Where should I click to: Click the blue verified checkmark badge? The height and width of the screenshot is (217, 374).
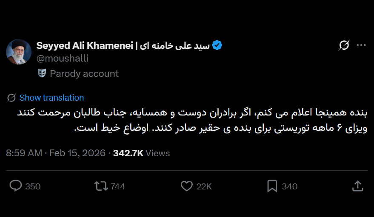point(217,45)
